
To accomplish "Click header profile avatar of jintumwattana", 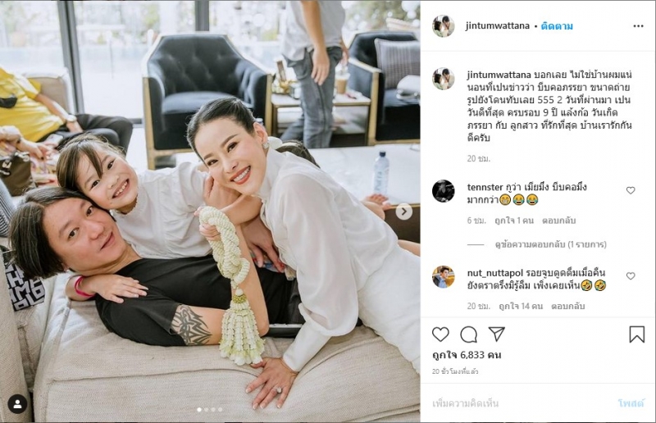I will (443, 26).
